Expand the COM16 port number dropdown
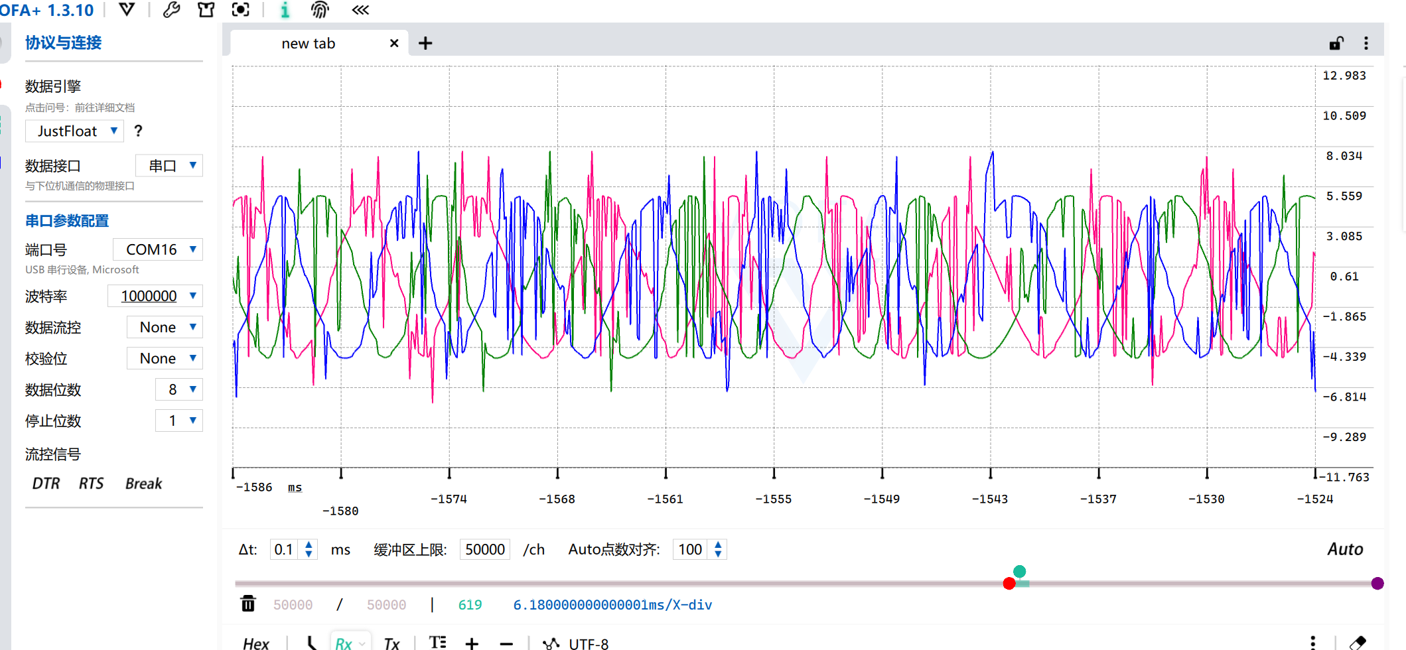 coord(158,249)
